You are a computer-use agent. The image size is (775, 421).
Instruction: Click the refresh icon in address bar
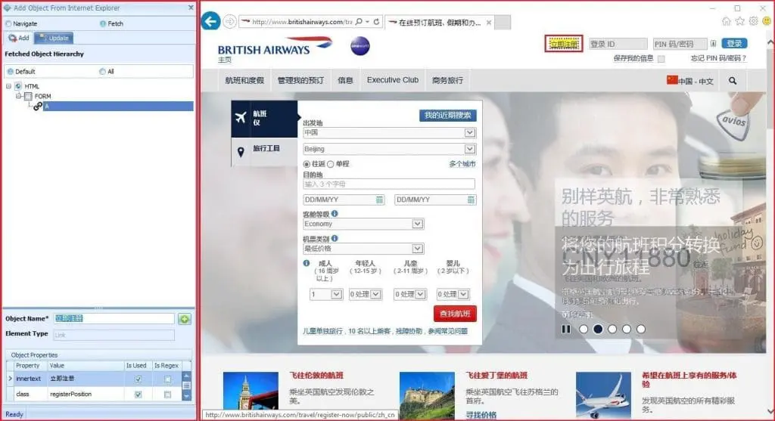377,22
